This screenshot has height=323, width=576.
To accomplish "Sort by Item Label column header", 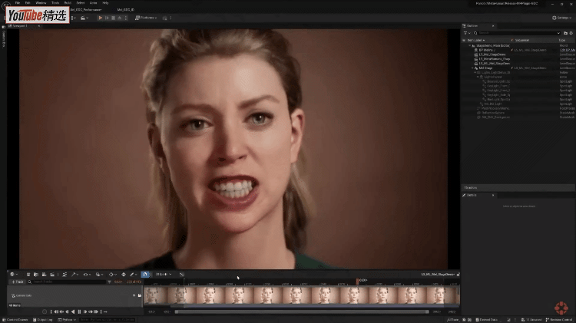I will pos(476,41).
